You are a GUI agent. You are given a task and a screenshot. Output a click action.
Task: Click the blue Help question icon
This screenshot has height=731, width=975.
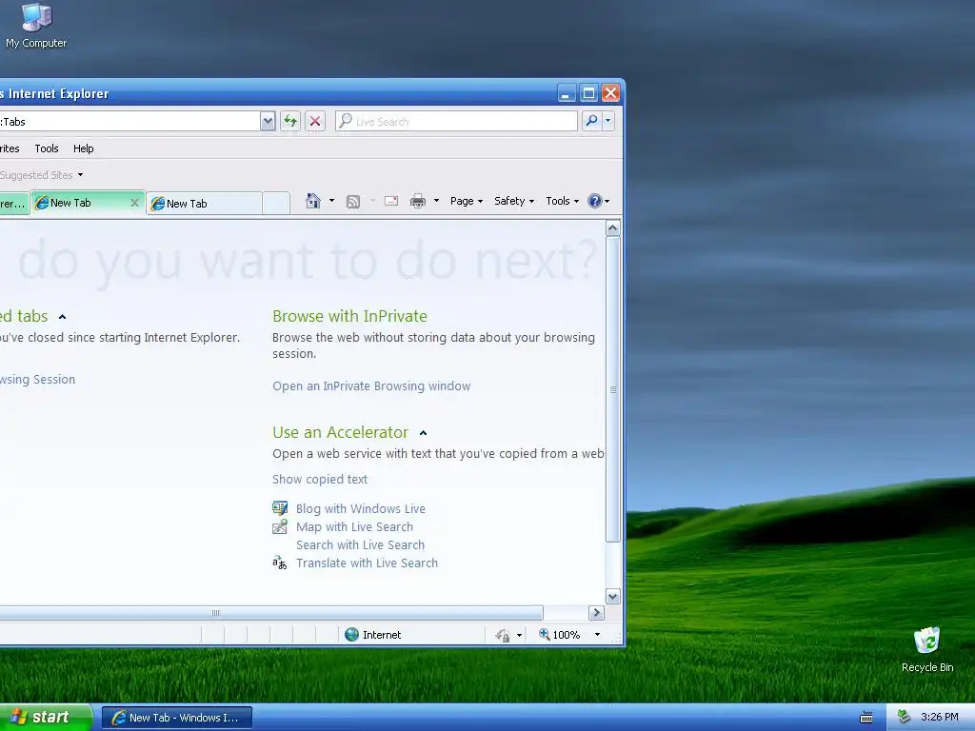pos(594,201)
